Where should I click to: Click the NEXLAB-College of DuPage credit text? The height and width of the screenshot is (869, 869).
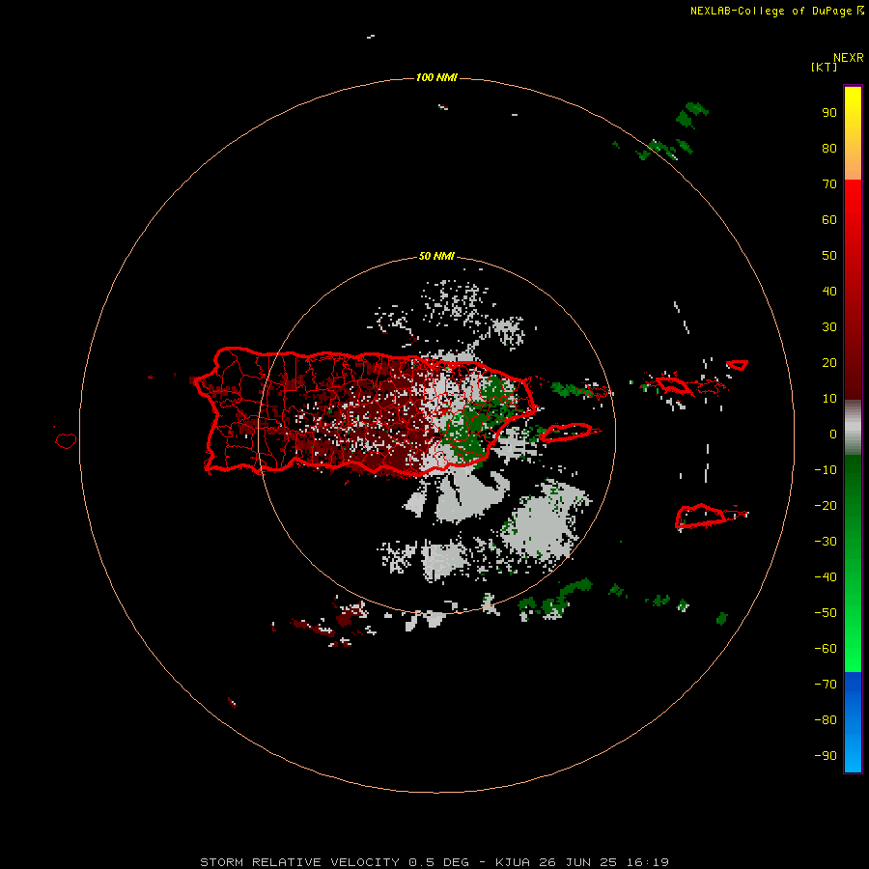click(771, 11)
